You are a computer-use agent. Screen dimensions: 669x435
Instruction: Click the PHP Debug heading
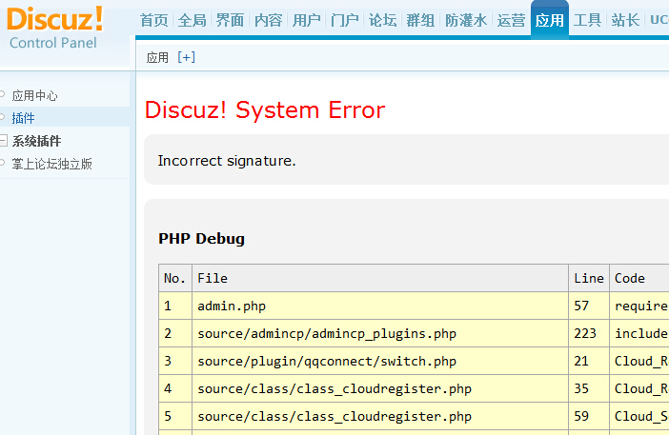coord(201,238)
